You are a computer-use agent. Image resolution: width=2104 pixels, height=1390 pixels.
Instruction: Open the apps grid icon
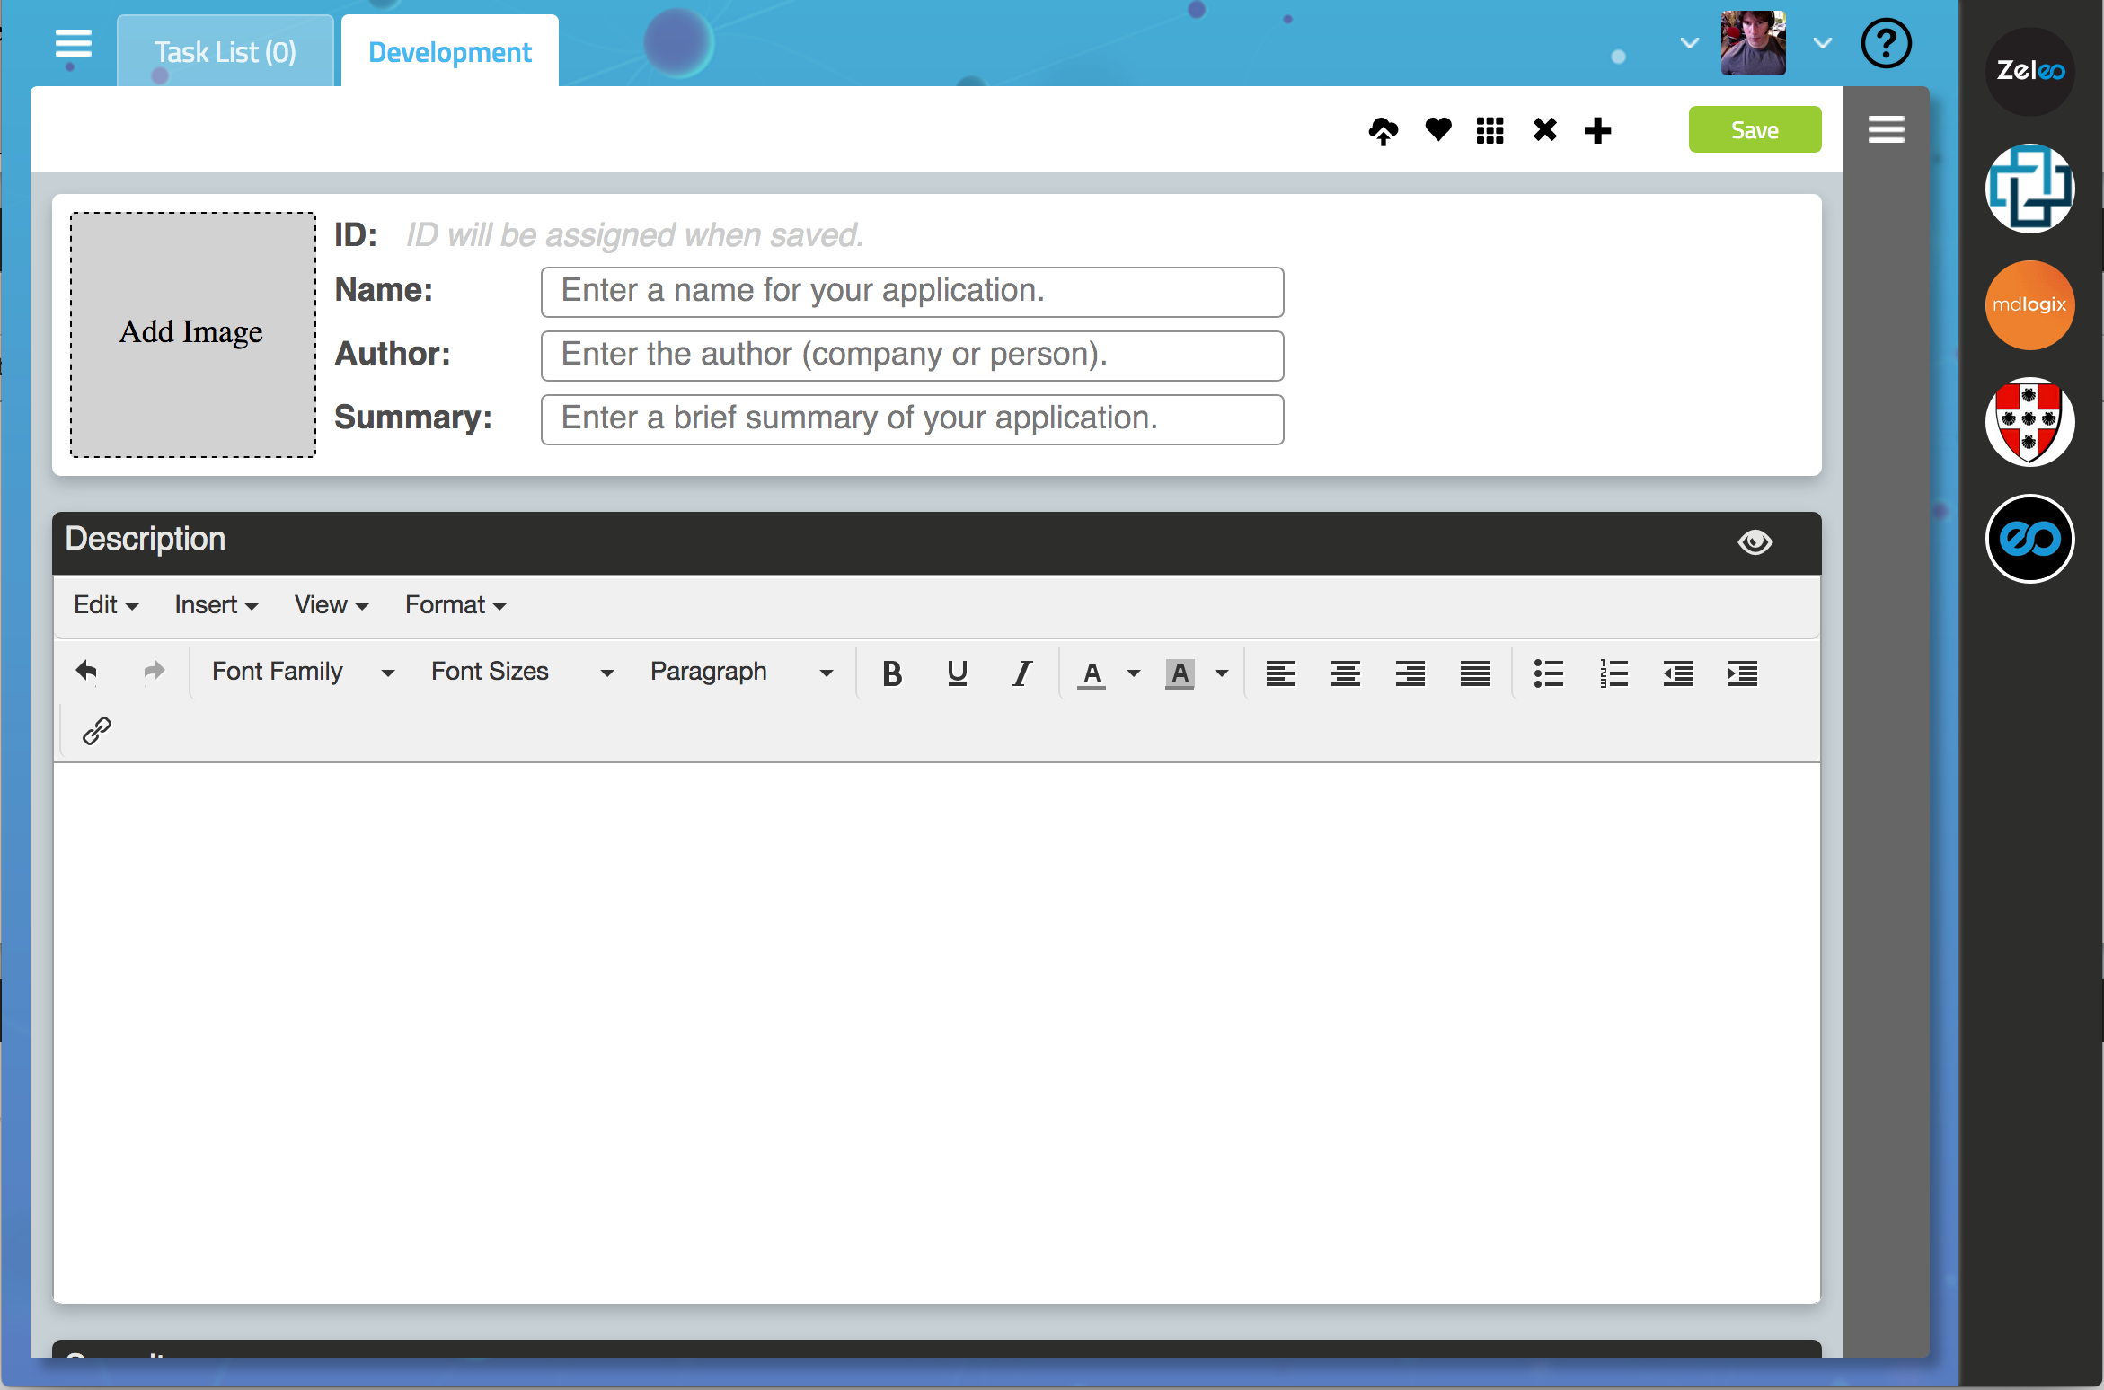pyautogui.click(x=1490, y=131)
